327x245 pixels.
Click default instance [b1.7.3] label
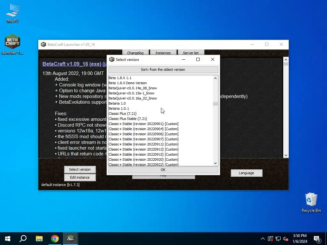60,185
